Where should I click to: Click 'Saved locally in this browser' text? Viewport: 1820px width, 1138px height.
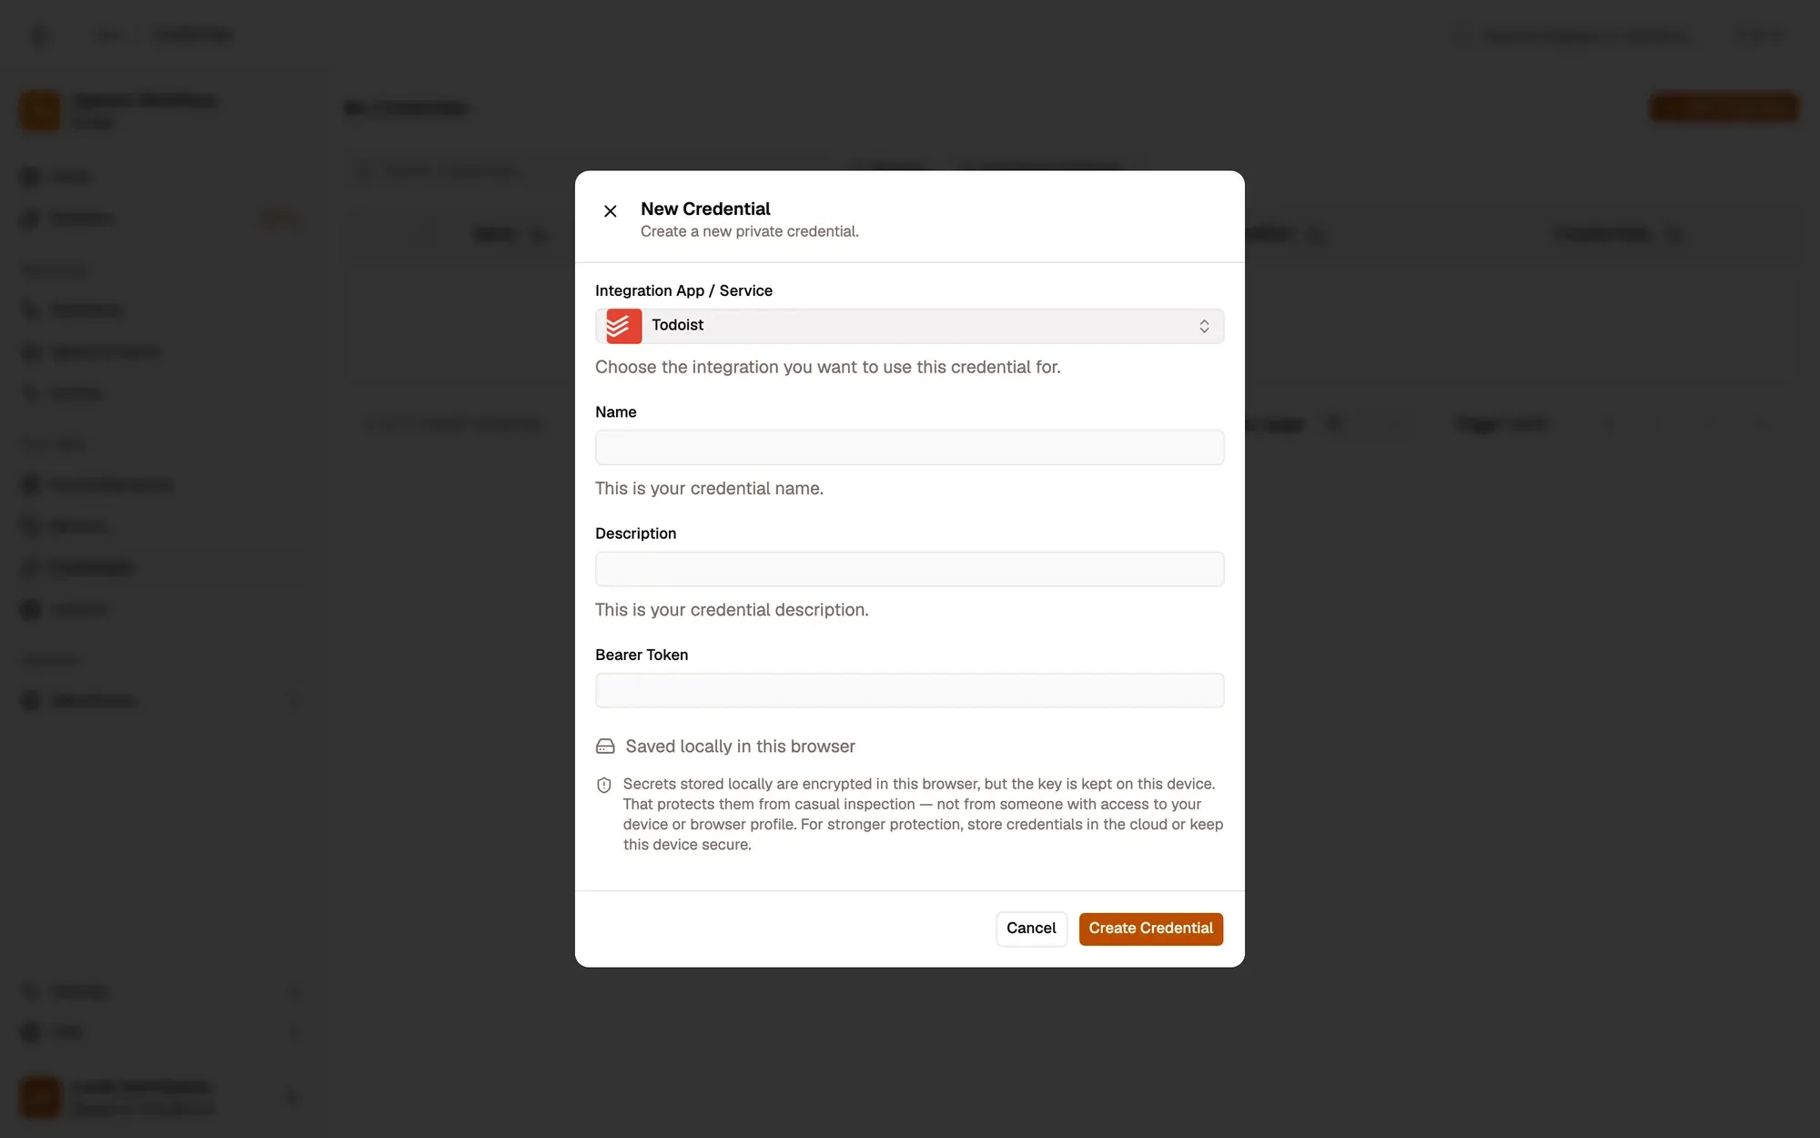740,747
